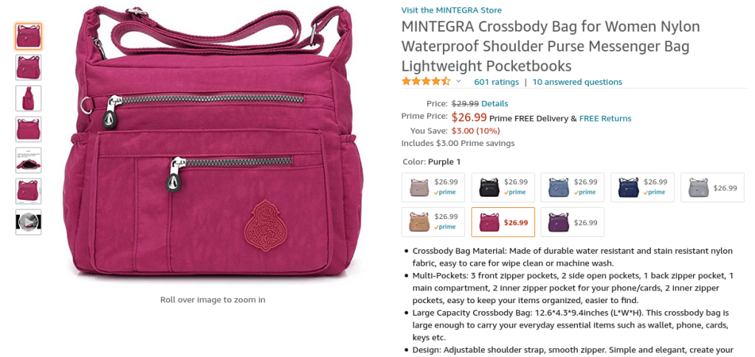
Task: Select the first product image thumbnail
Action: click(x=28, y=37)
